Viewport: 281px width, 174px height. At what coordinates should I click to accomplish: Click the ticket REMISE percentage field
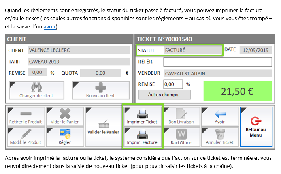(x=173, y=84)
